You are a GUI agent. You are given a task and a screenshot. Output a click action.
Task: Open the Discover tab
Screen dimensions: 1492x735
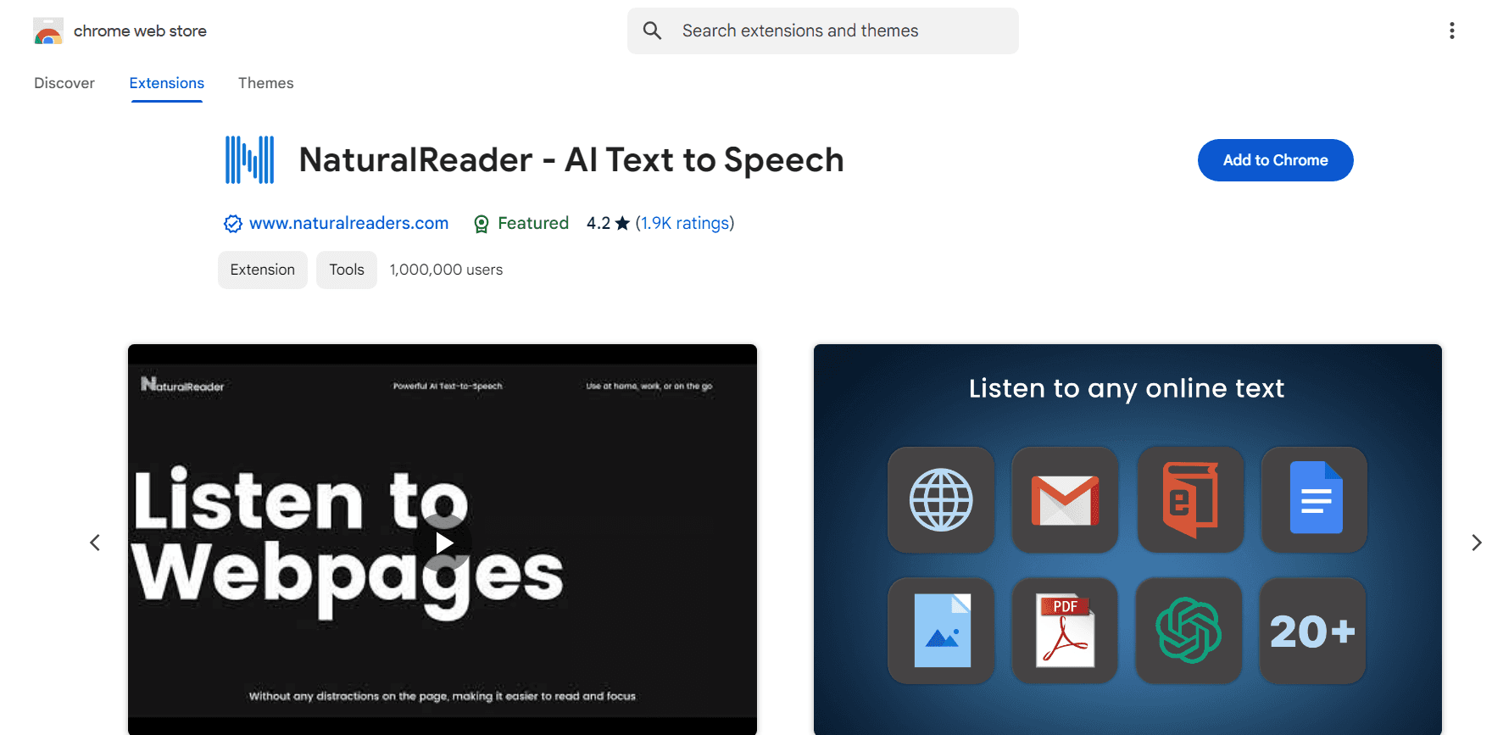tap(64, 83)
